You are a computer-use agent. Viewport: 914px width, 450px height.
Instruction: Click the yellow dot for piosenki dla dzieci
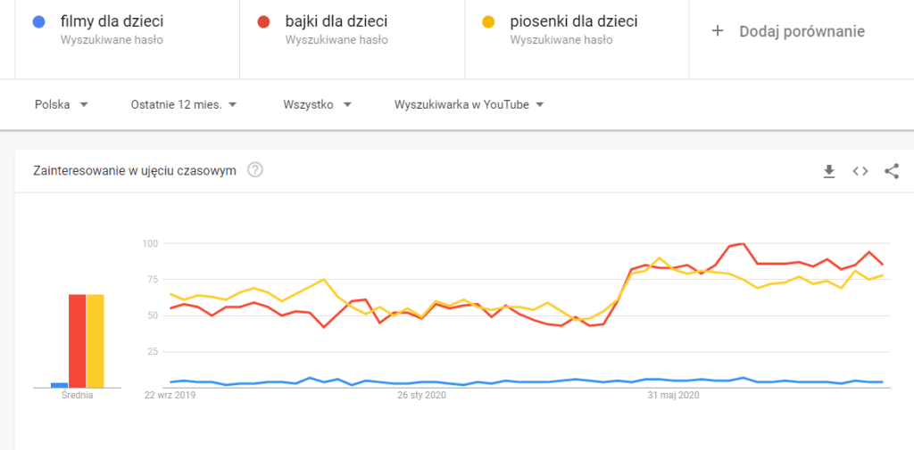click(x=486, y=20)
